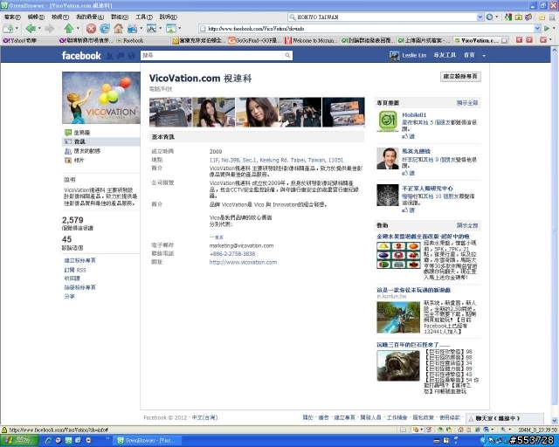559x447 pixels.
Task: Click the Facebook logo
Action: pyautogui.click(x=81, y=56)
